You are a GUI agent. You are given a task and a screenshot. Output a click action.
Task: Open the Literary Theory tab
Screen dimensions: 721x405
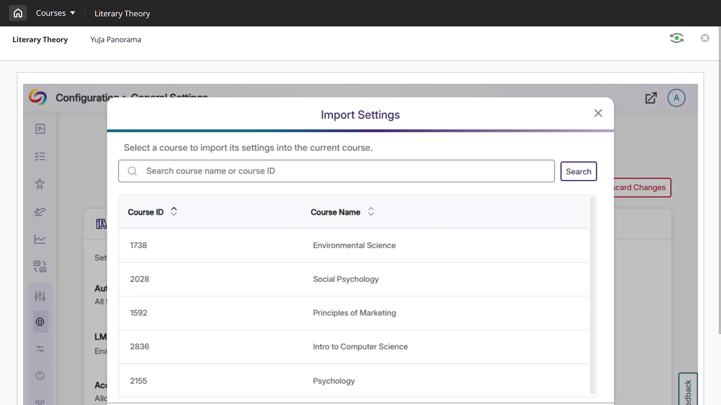tap(40, 40)
